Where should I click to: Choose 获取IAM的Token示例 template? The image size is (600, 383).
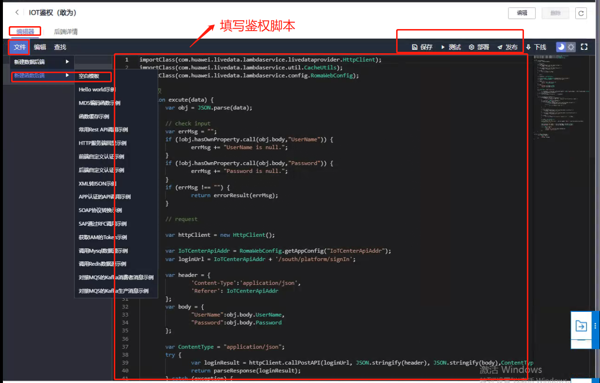tap(103, 237)
